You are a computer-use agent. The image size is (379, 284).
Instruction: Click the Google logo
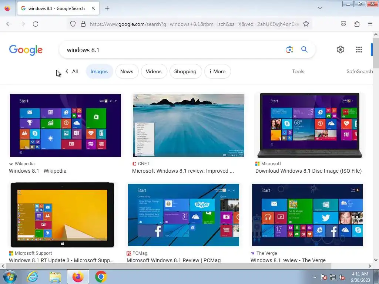point(26,50)
